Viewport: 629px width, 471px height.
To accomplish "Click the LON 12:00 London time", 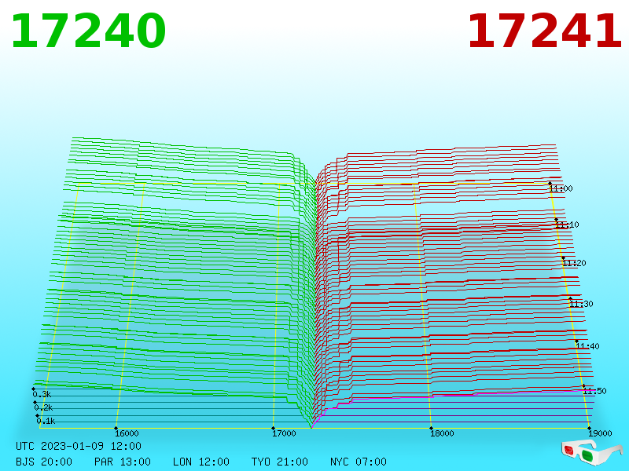I will (x=201, y=462).
